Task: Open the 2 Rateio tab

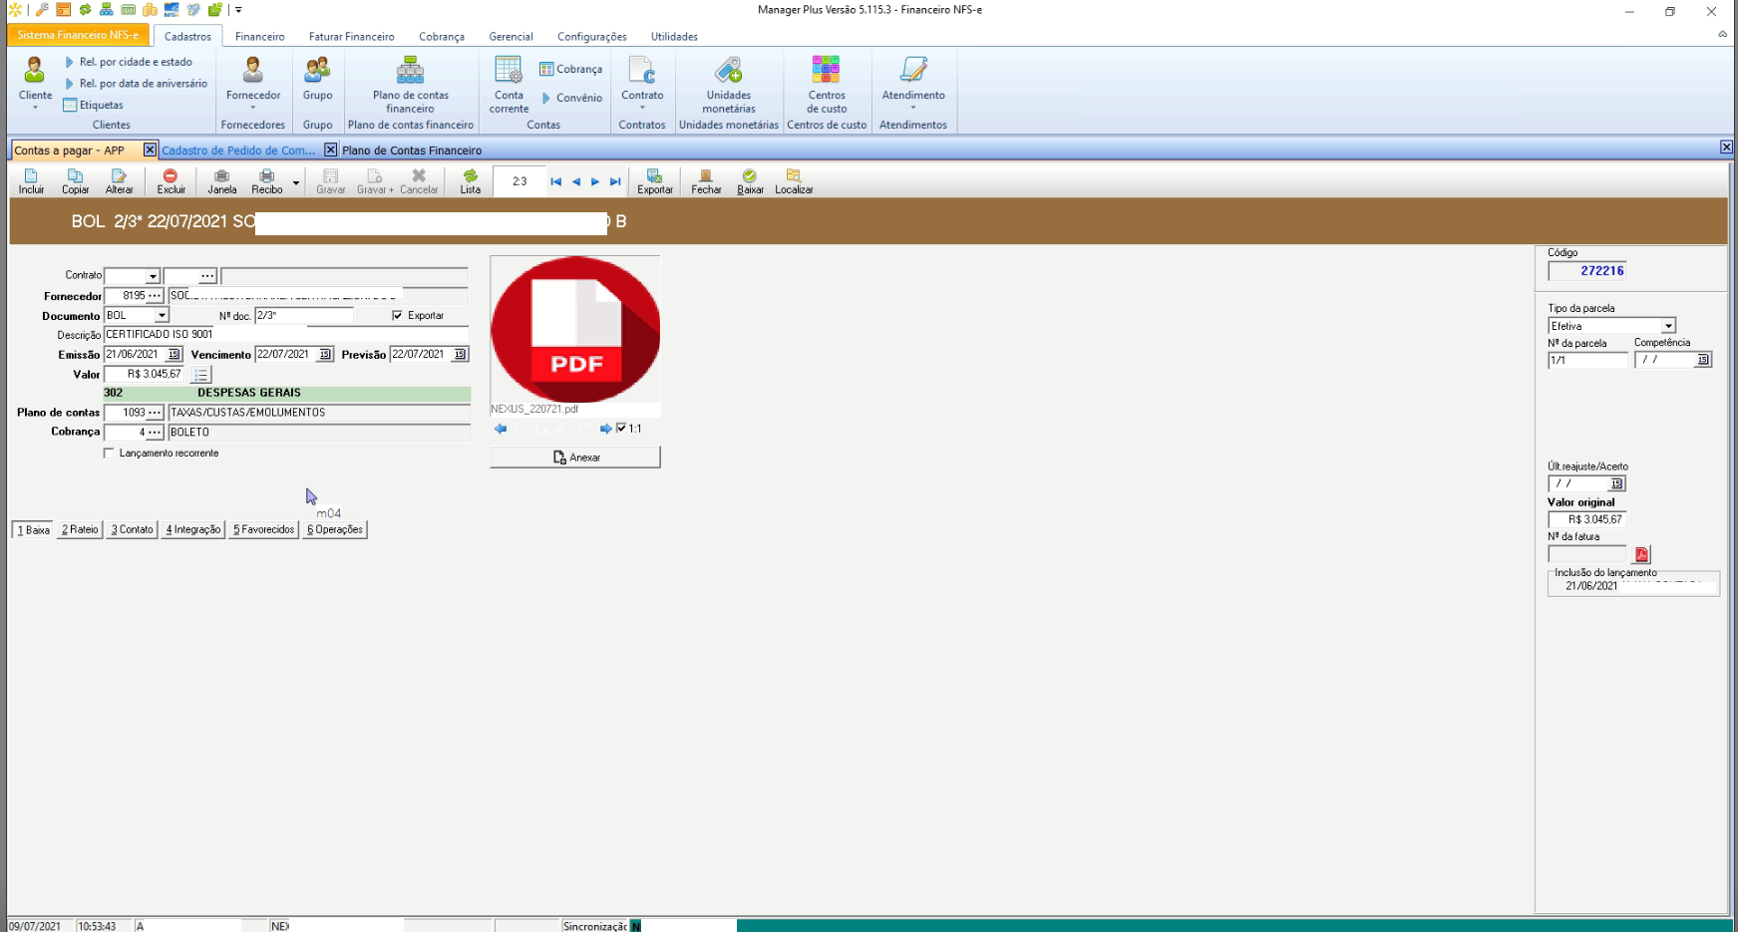Action: click(x=80, y=529)
